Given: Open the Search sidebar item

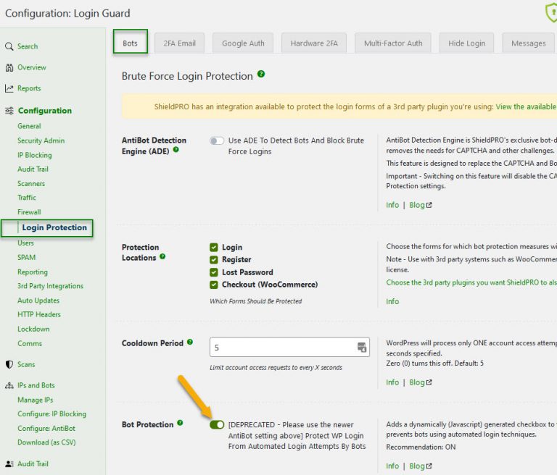Looking at the screenshot, I should coord(28,46).
